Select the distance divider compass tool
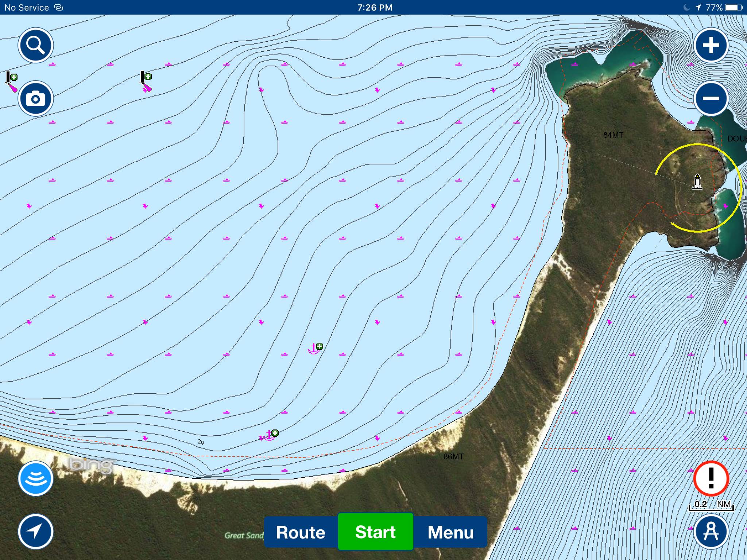 (x=711, y=532)
